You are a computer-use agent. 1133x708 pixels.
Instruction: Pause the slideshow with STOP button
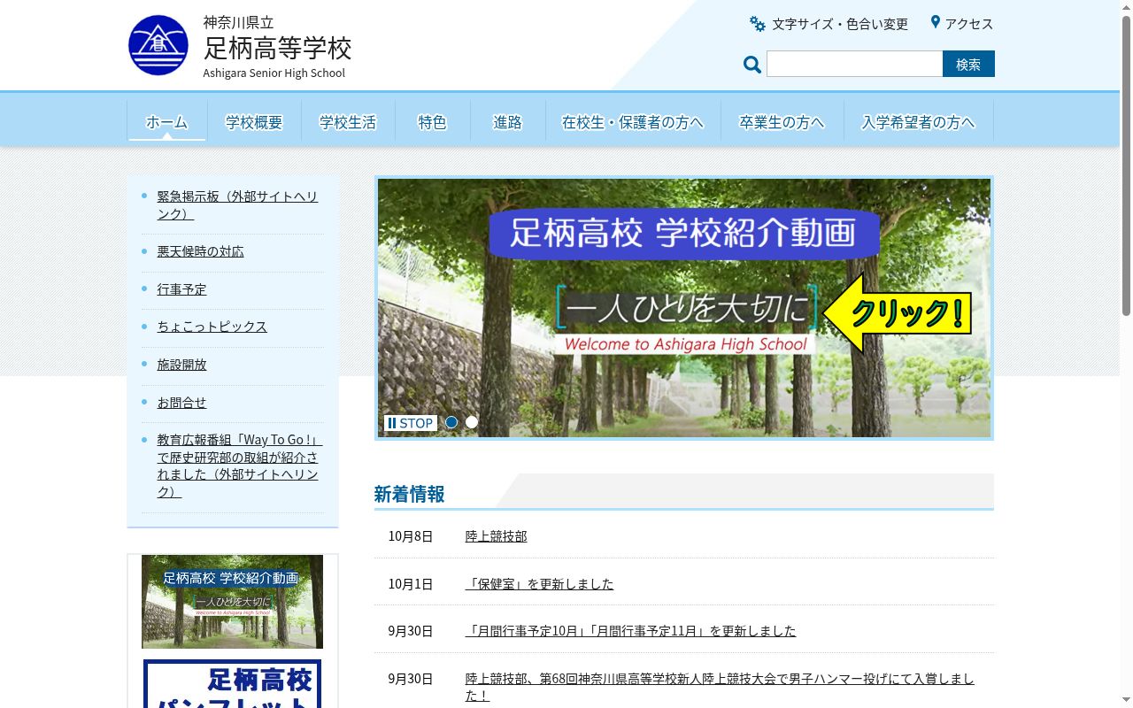tap(411, 423)
